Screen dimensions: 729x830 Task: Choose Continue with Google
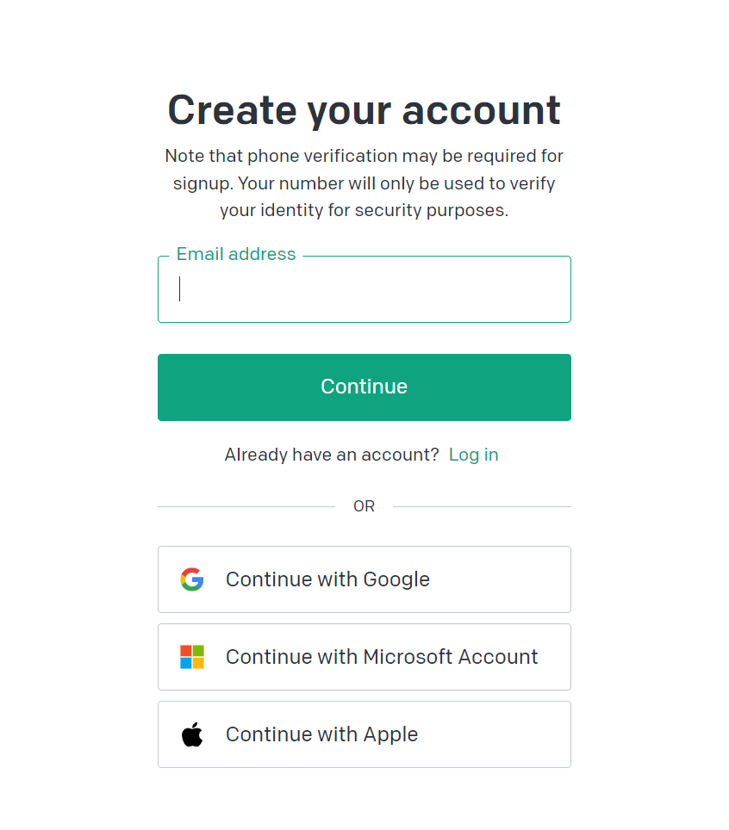pyautogui.click(x=364, y=579)
